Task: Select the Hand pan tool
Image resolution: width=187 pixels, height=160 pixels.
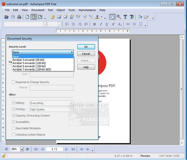Action: point(112,17)
